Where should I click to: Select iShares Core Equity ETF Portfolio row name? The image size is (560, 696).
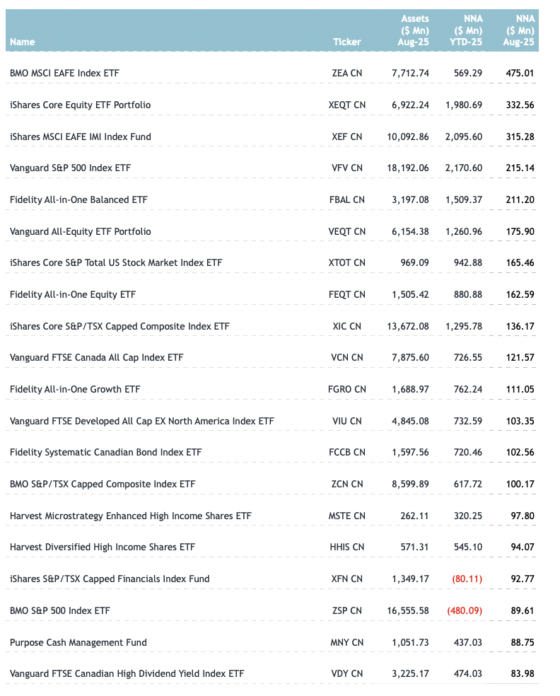coord(80,105)
